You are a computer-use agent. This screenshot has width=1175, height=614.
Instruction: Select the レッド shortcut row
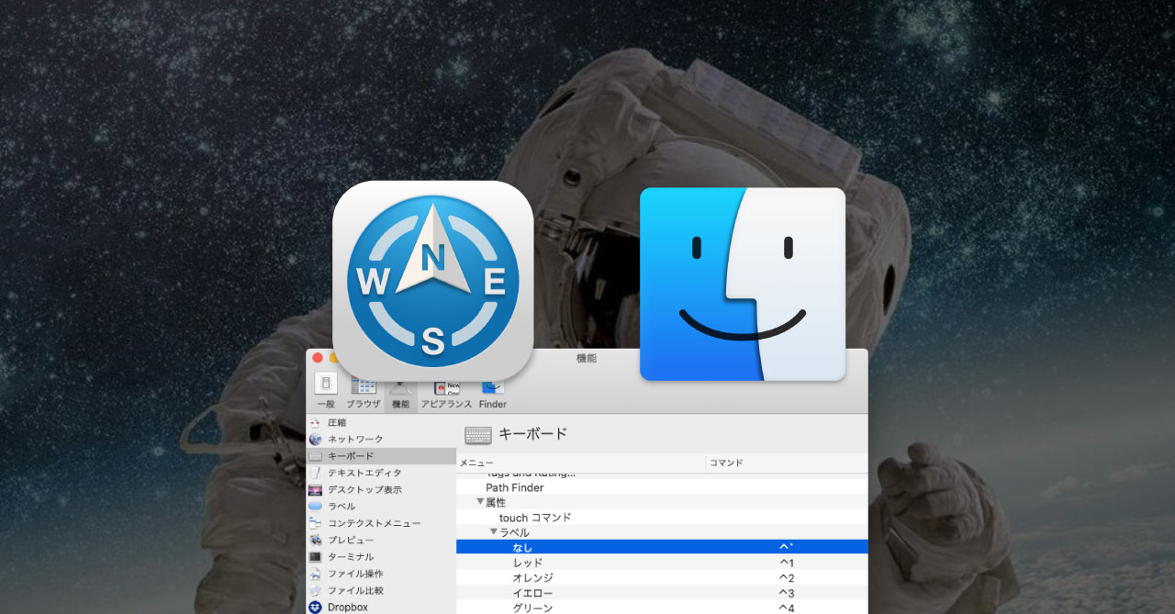[661, 563]
